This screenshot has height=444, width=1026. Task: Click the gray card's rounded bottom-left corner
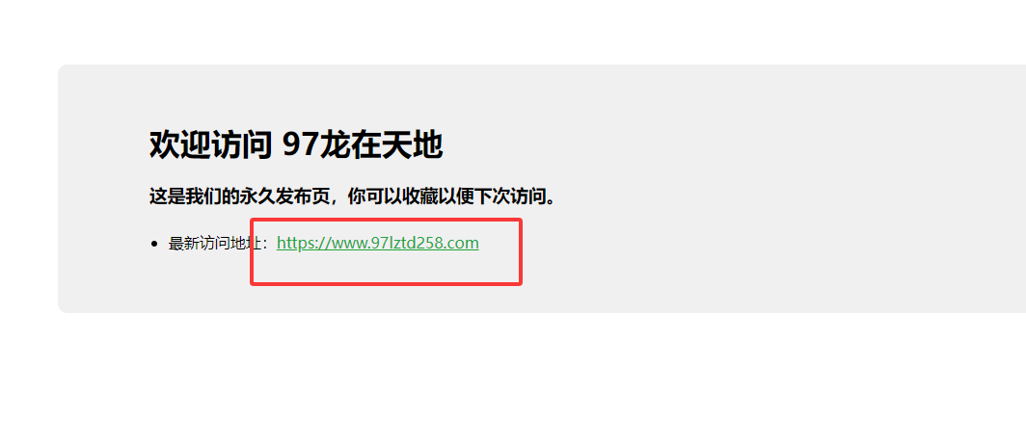pos(63,308)
